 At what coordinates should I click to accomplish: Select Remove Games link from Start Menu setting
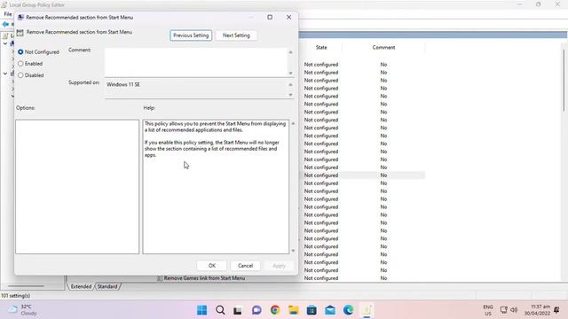coord(204,278)
